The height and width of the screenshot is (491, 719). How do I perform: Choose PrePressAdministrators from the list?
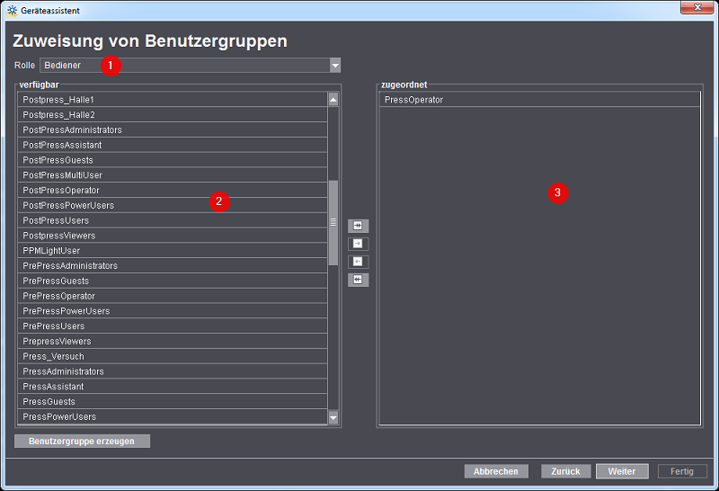(70, 266)
